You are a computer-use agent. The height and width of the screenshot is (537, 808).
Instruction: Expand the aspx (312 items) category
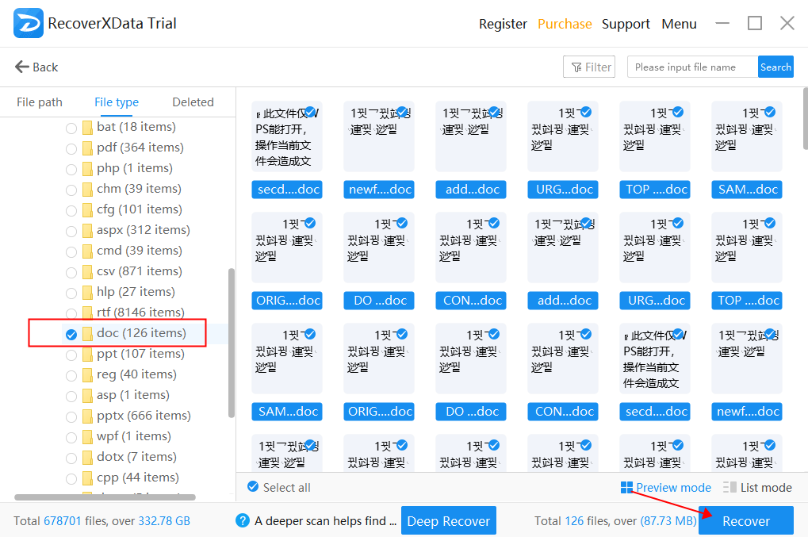coord(143,230)
